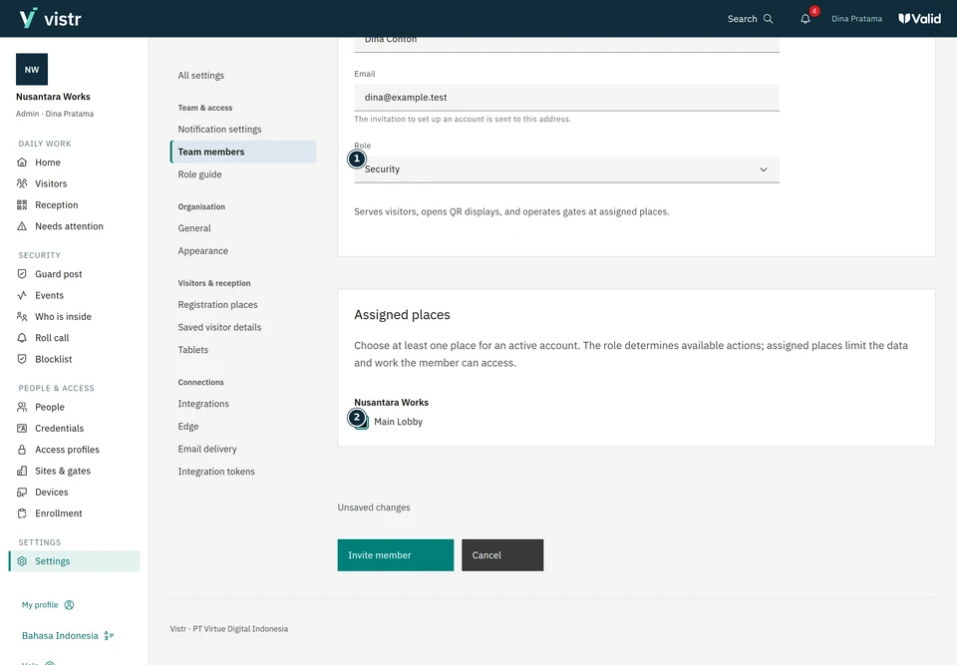Click the 'Nusantara Works' assigned places heading
Screen dimensions: 957x665
click(391, 403)
